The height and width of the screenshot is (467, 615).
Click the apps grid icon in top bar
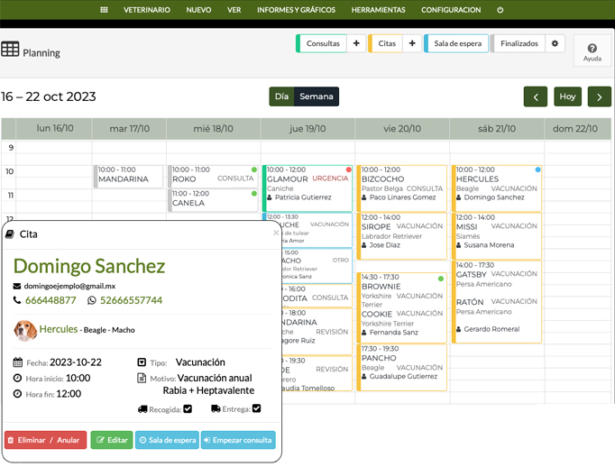[104, 10]
